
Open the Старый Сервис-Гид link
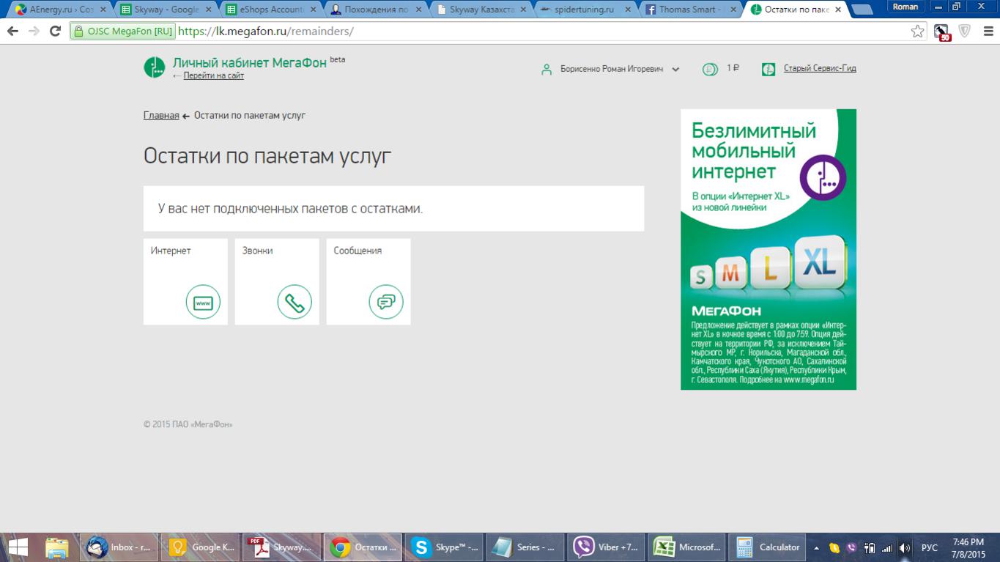(x=820, y=68)
